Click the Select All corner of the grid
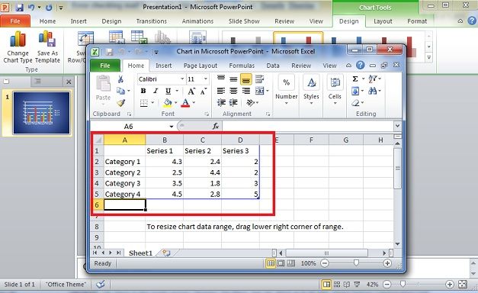 click(98, 140)
